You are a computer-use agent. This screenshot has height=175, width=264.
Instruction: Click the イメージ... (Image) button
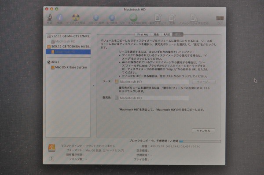pyautogui.click(x=204, y=82)
